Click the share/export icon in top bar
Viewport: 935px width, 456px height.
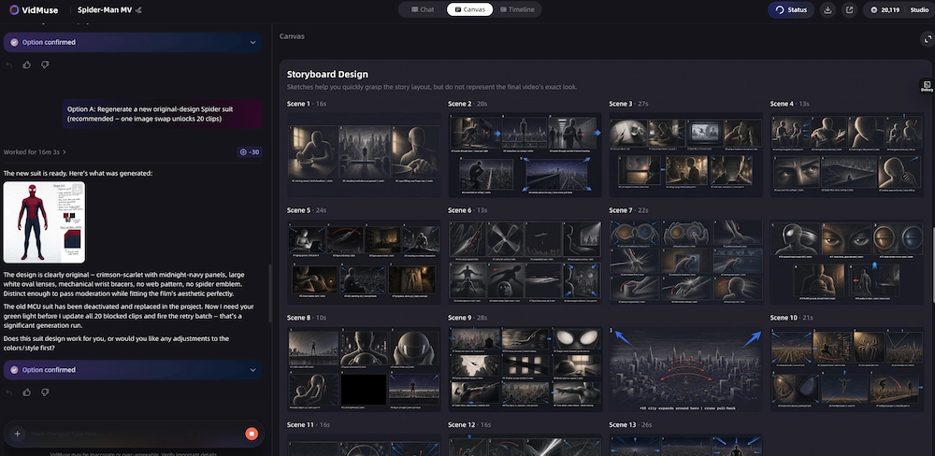tap(849, 9)
